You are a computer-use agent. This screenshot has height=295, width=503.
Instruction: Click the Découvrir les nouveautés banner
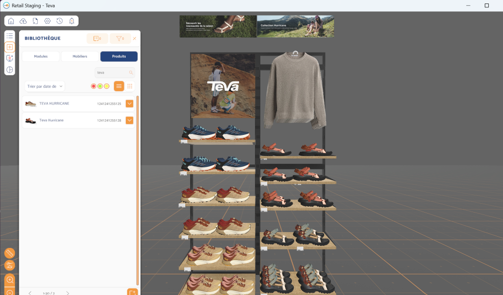pyautogui.click(x=218, y=27)
